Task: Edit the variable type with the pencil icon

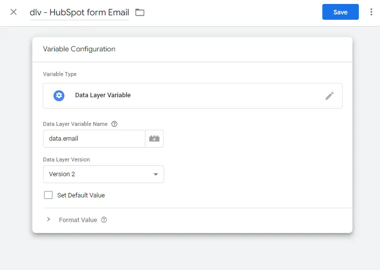Action: [330, 96]
